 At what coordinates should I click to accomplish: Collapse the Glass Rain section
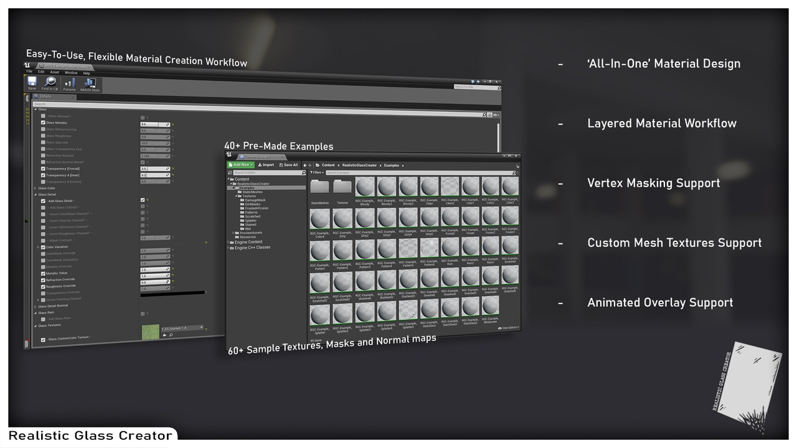point(35,313)
